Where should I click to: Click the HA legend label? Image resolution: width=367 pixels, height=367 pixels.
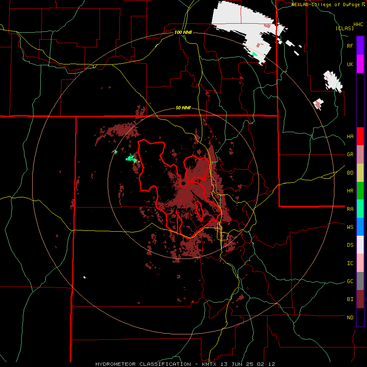click(x=350, y=137)
